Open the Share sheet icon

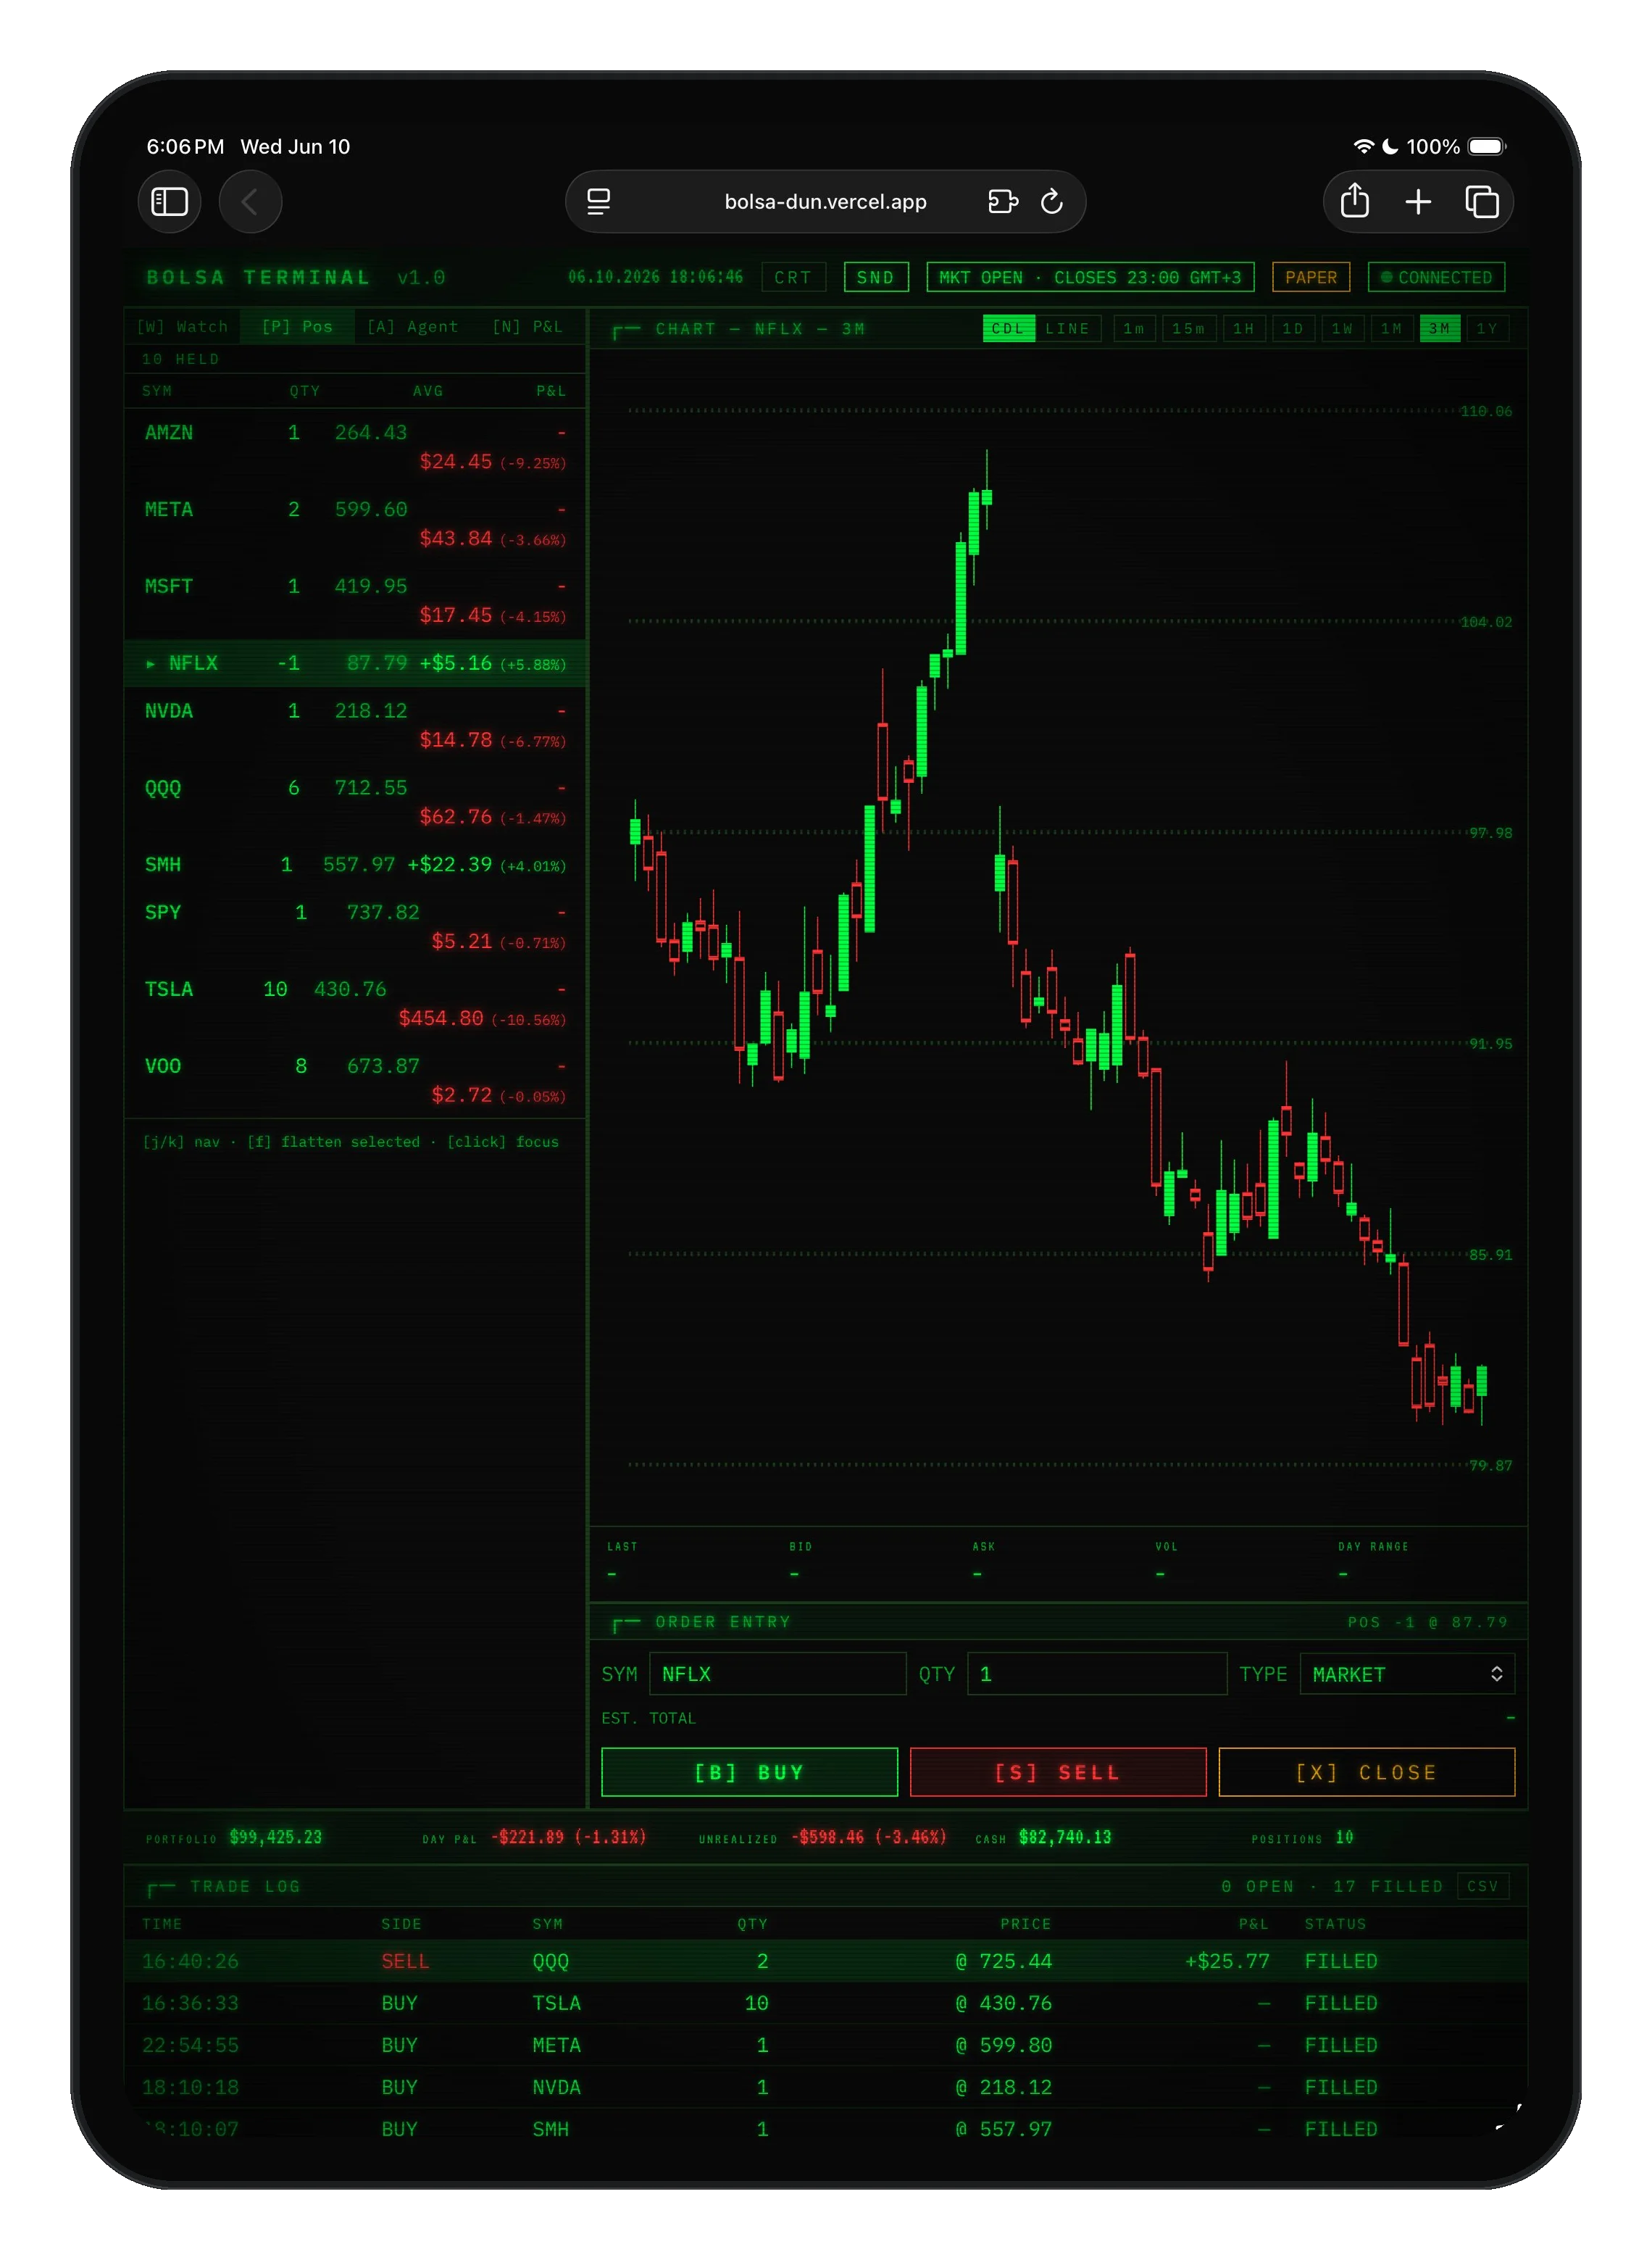click(x=1354, y=201)
